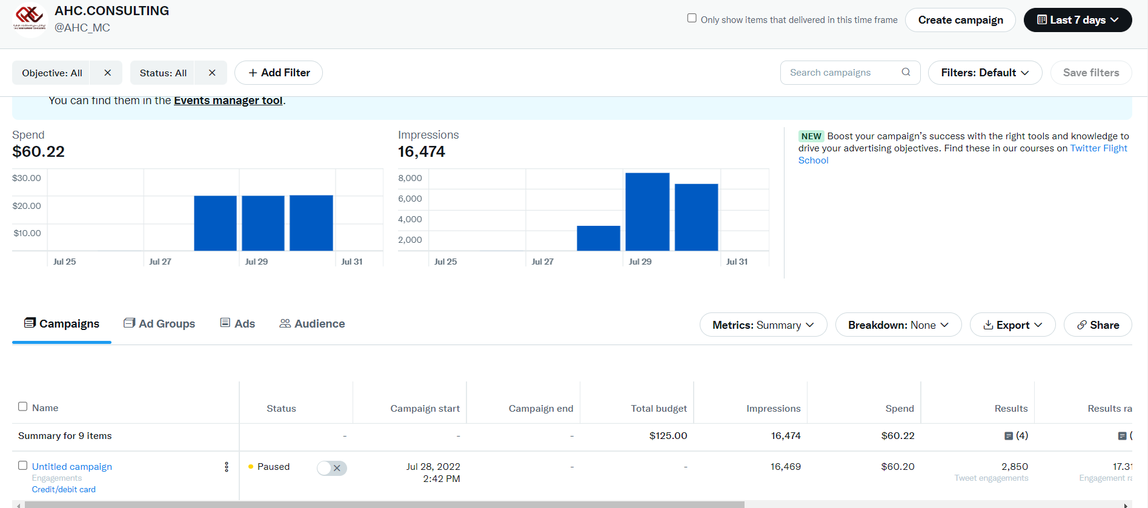1148x508 pixels.
Task: Switch to the Audience tab
Action: pyautogui.click(x=312, y=324)
